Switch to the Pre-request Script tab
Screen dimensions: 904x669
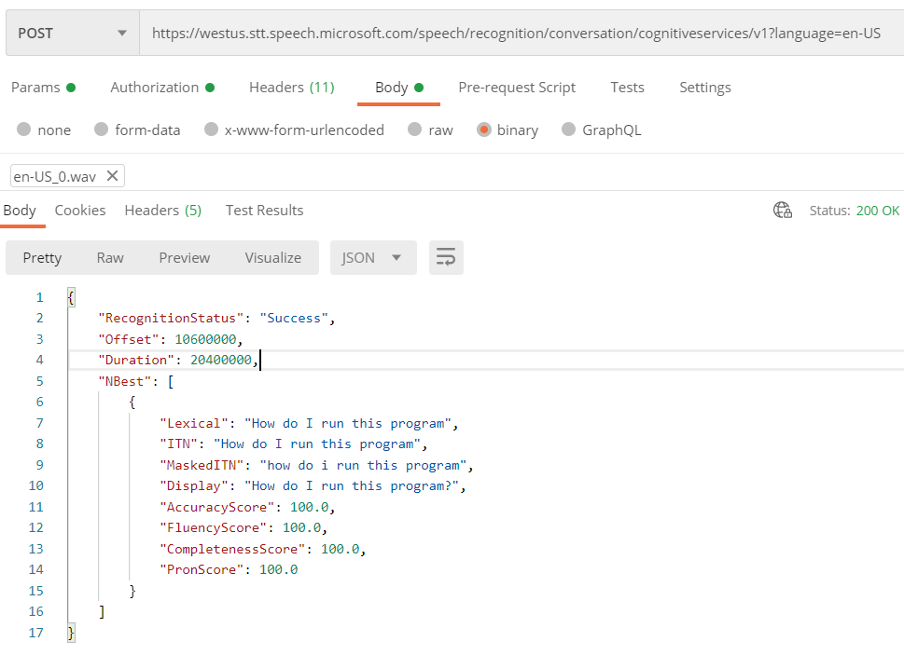point(517,87)
